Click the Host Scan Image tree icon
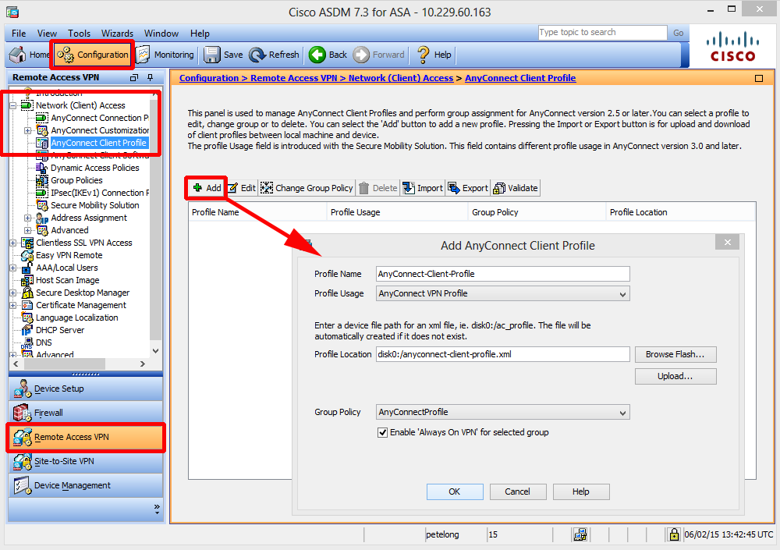Screen dimensions: 780x550 click(27, 280)
